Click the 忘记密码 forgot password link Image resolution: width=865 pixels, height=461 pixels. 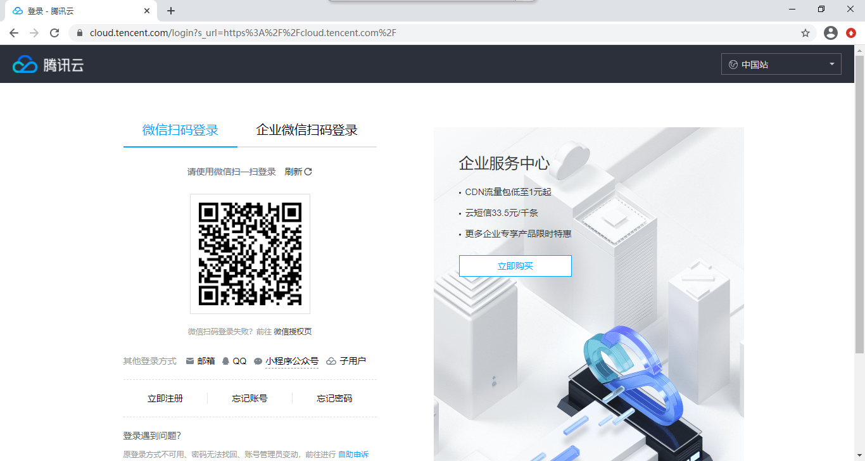pos(334,398)
